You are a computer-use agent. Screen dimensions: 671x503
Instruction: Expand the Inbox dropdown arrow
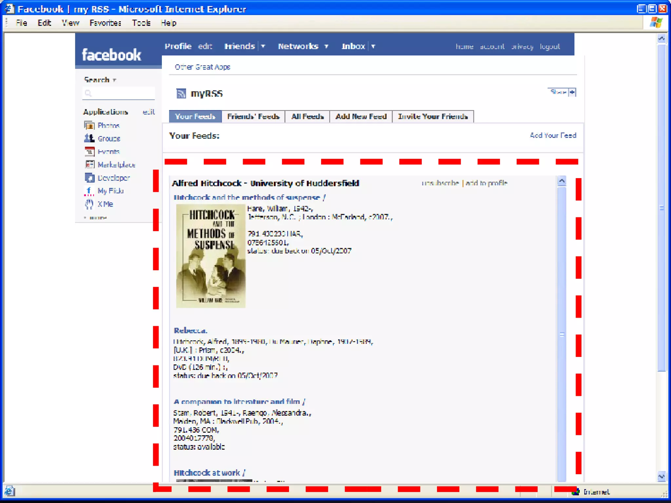click(373, 47)
